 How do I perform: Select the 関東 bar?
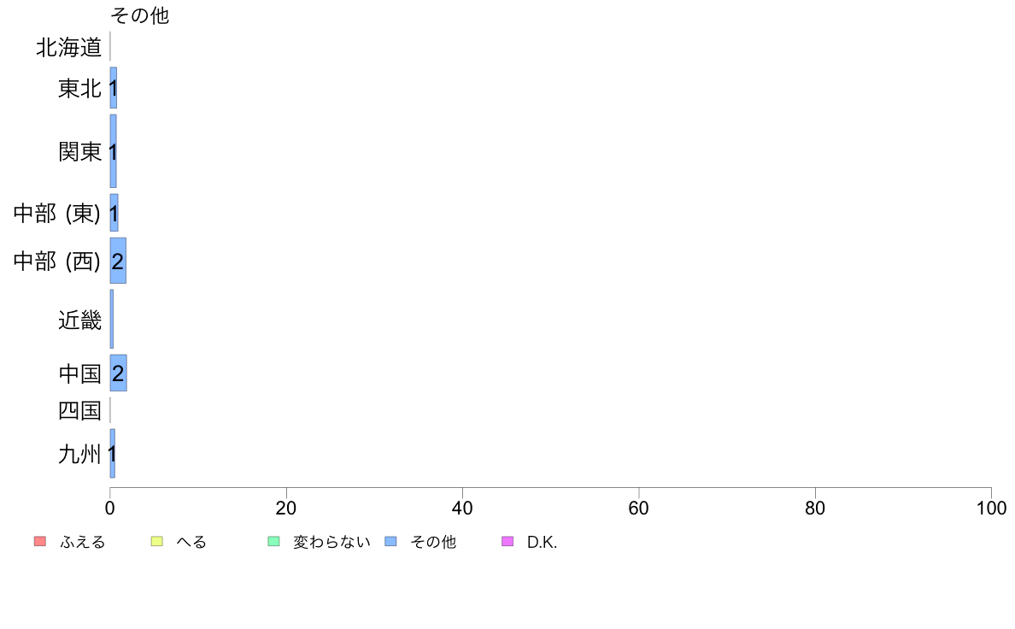click(x=114, y=151)
